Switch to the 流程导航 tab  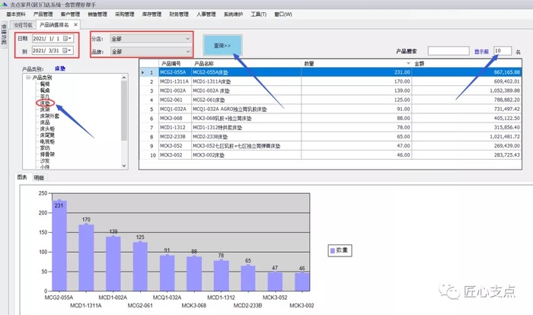pos(23,25)
